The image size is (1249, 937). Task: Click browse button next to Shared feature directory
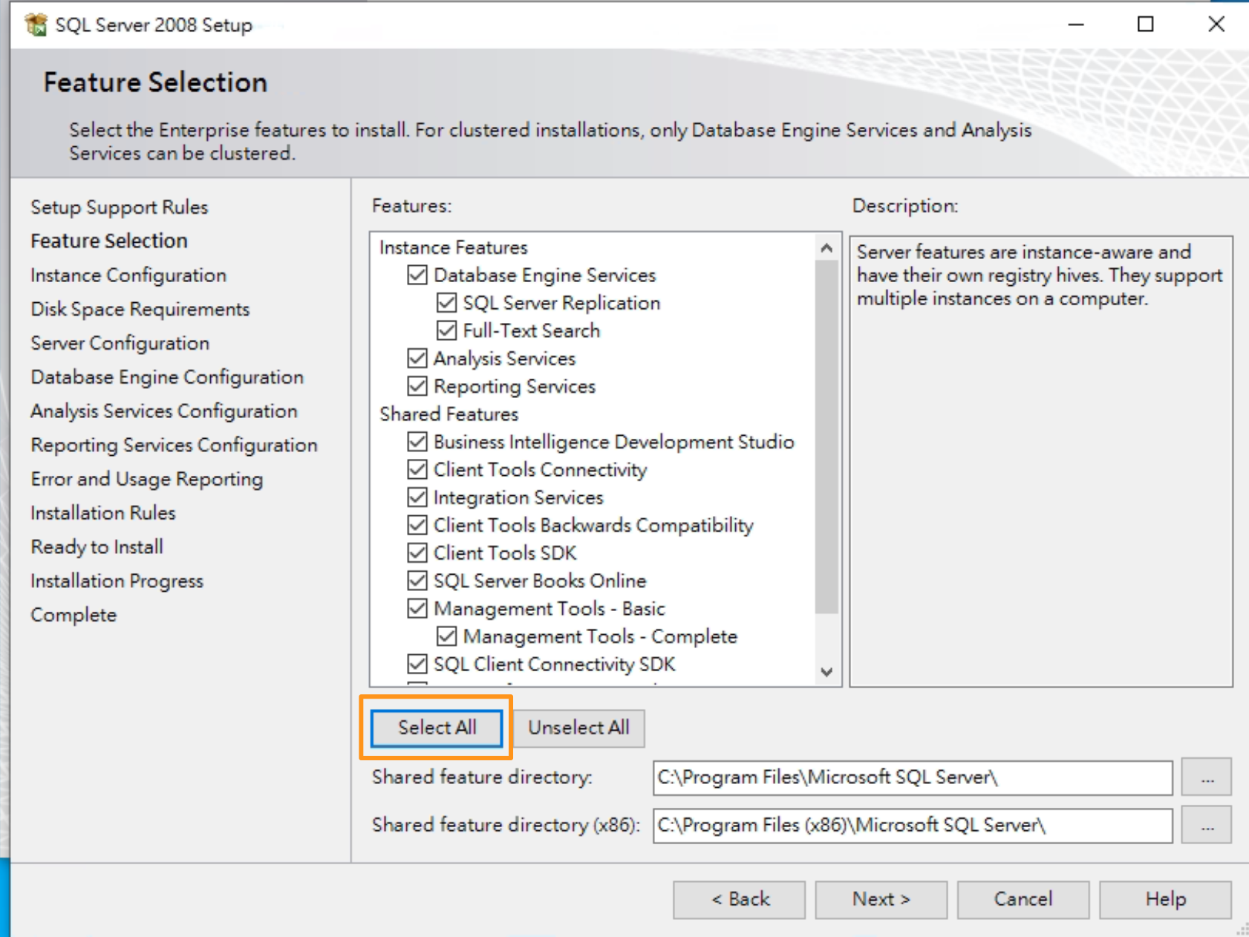1207,777
